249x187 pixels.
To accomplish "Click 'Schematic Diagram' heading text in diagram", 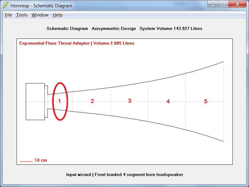I will pyautogui.click(x=67, y=28).
